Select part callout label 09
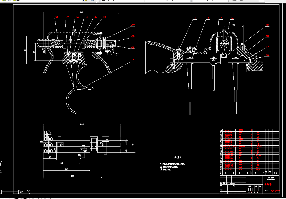The height and width of the screenshot is (199, 286). (x=133, y=48)
